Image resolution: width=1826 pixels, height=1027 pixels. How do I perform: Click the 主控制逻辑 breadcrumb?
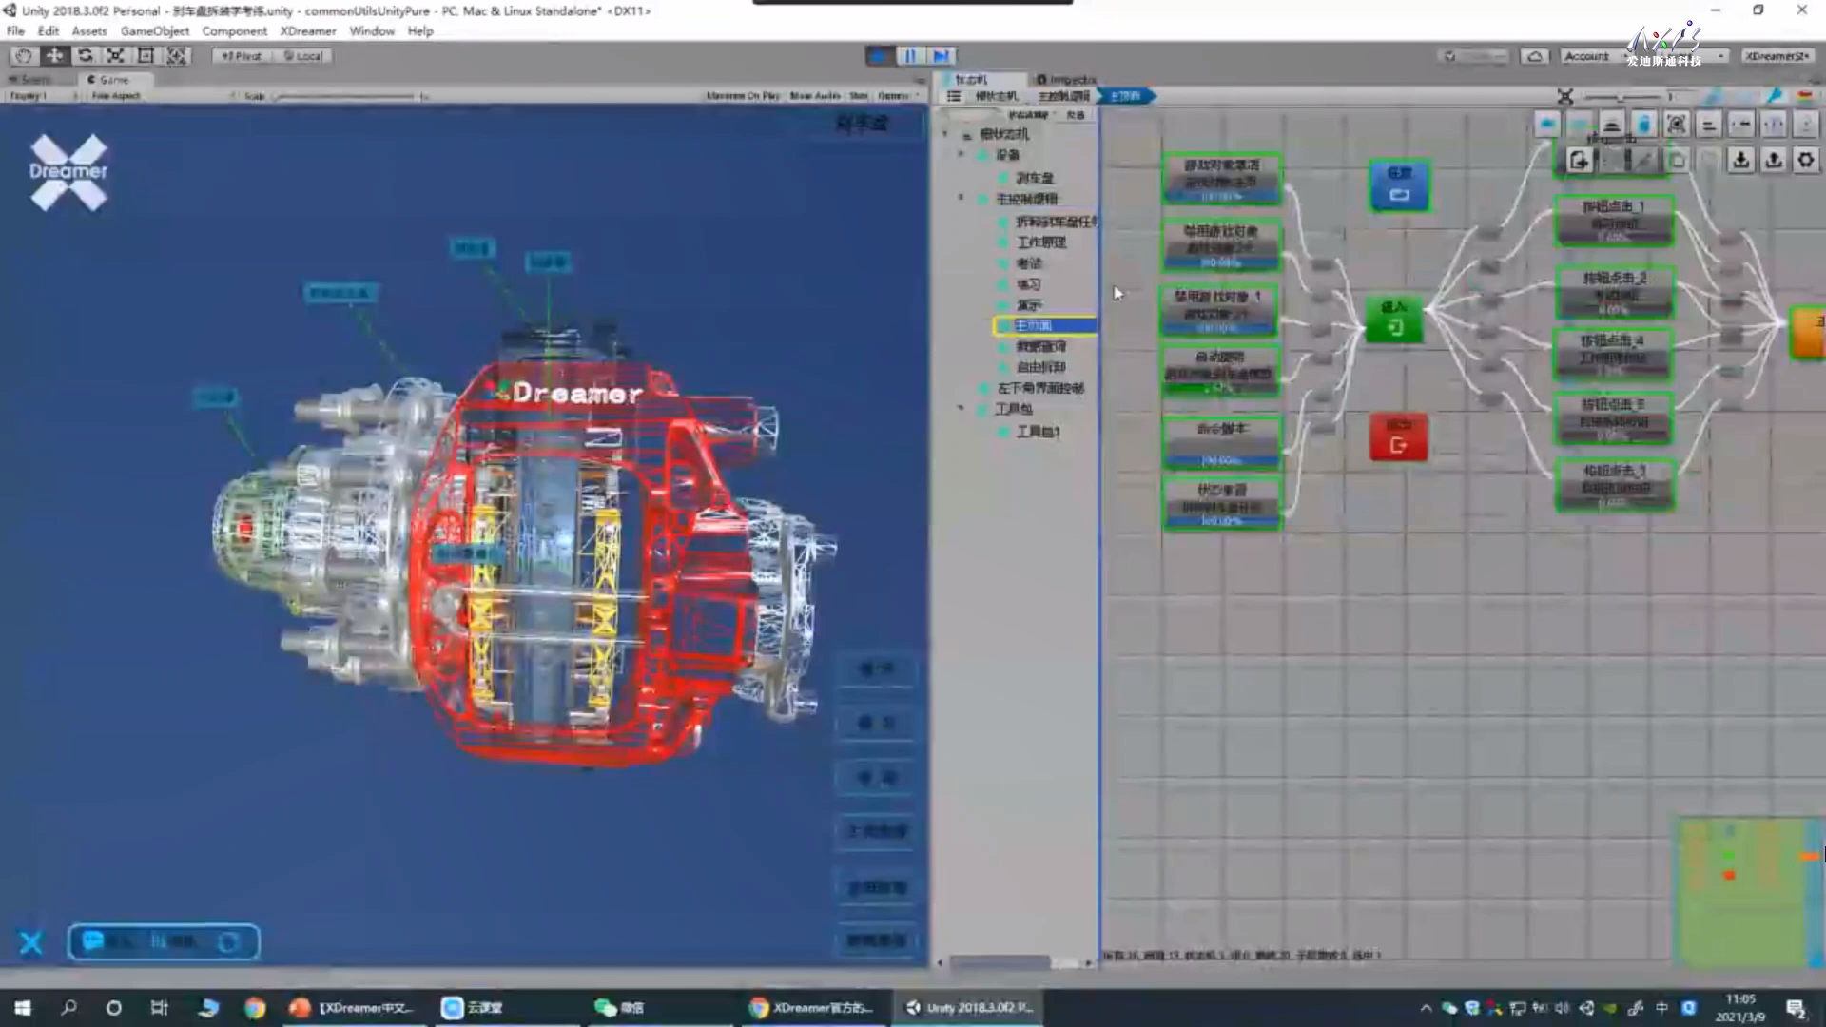1064,96
